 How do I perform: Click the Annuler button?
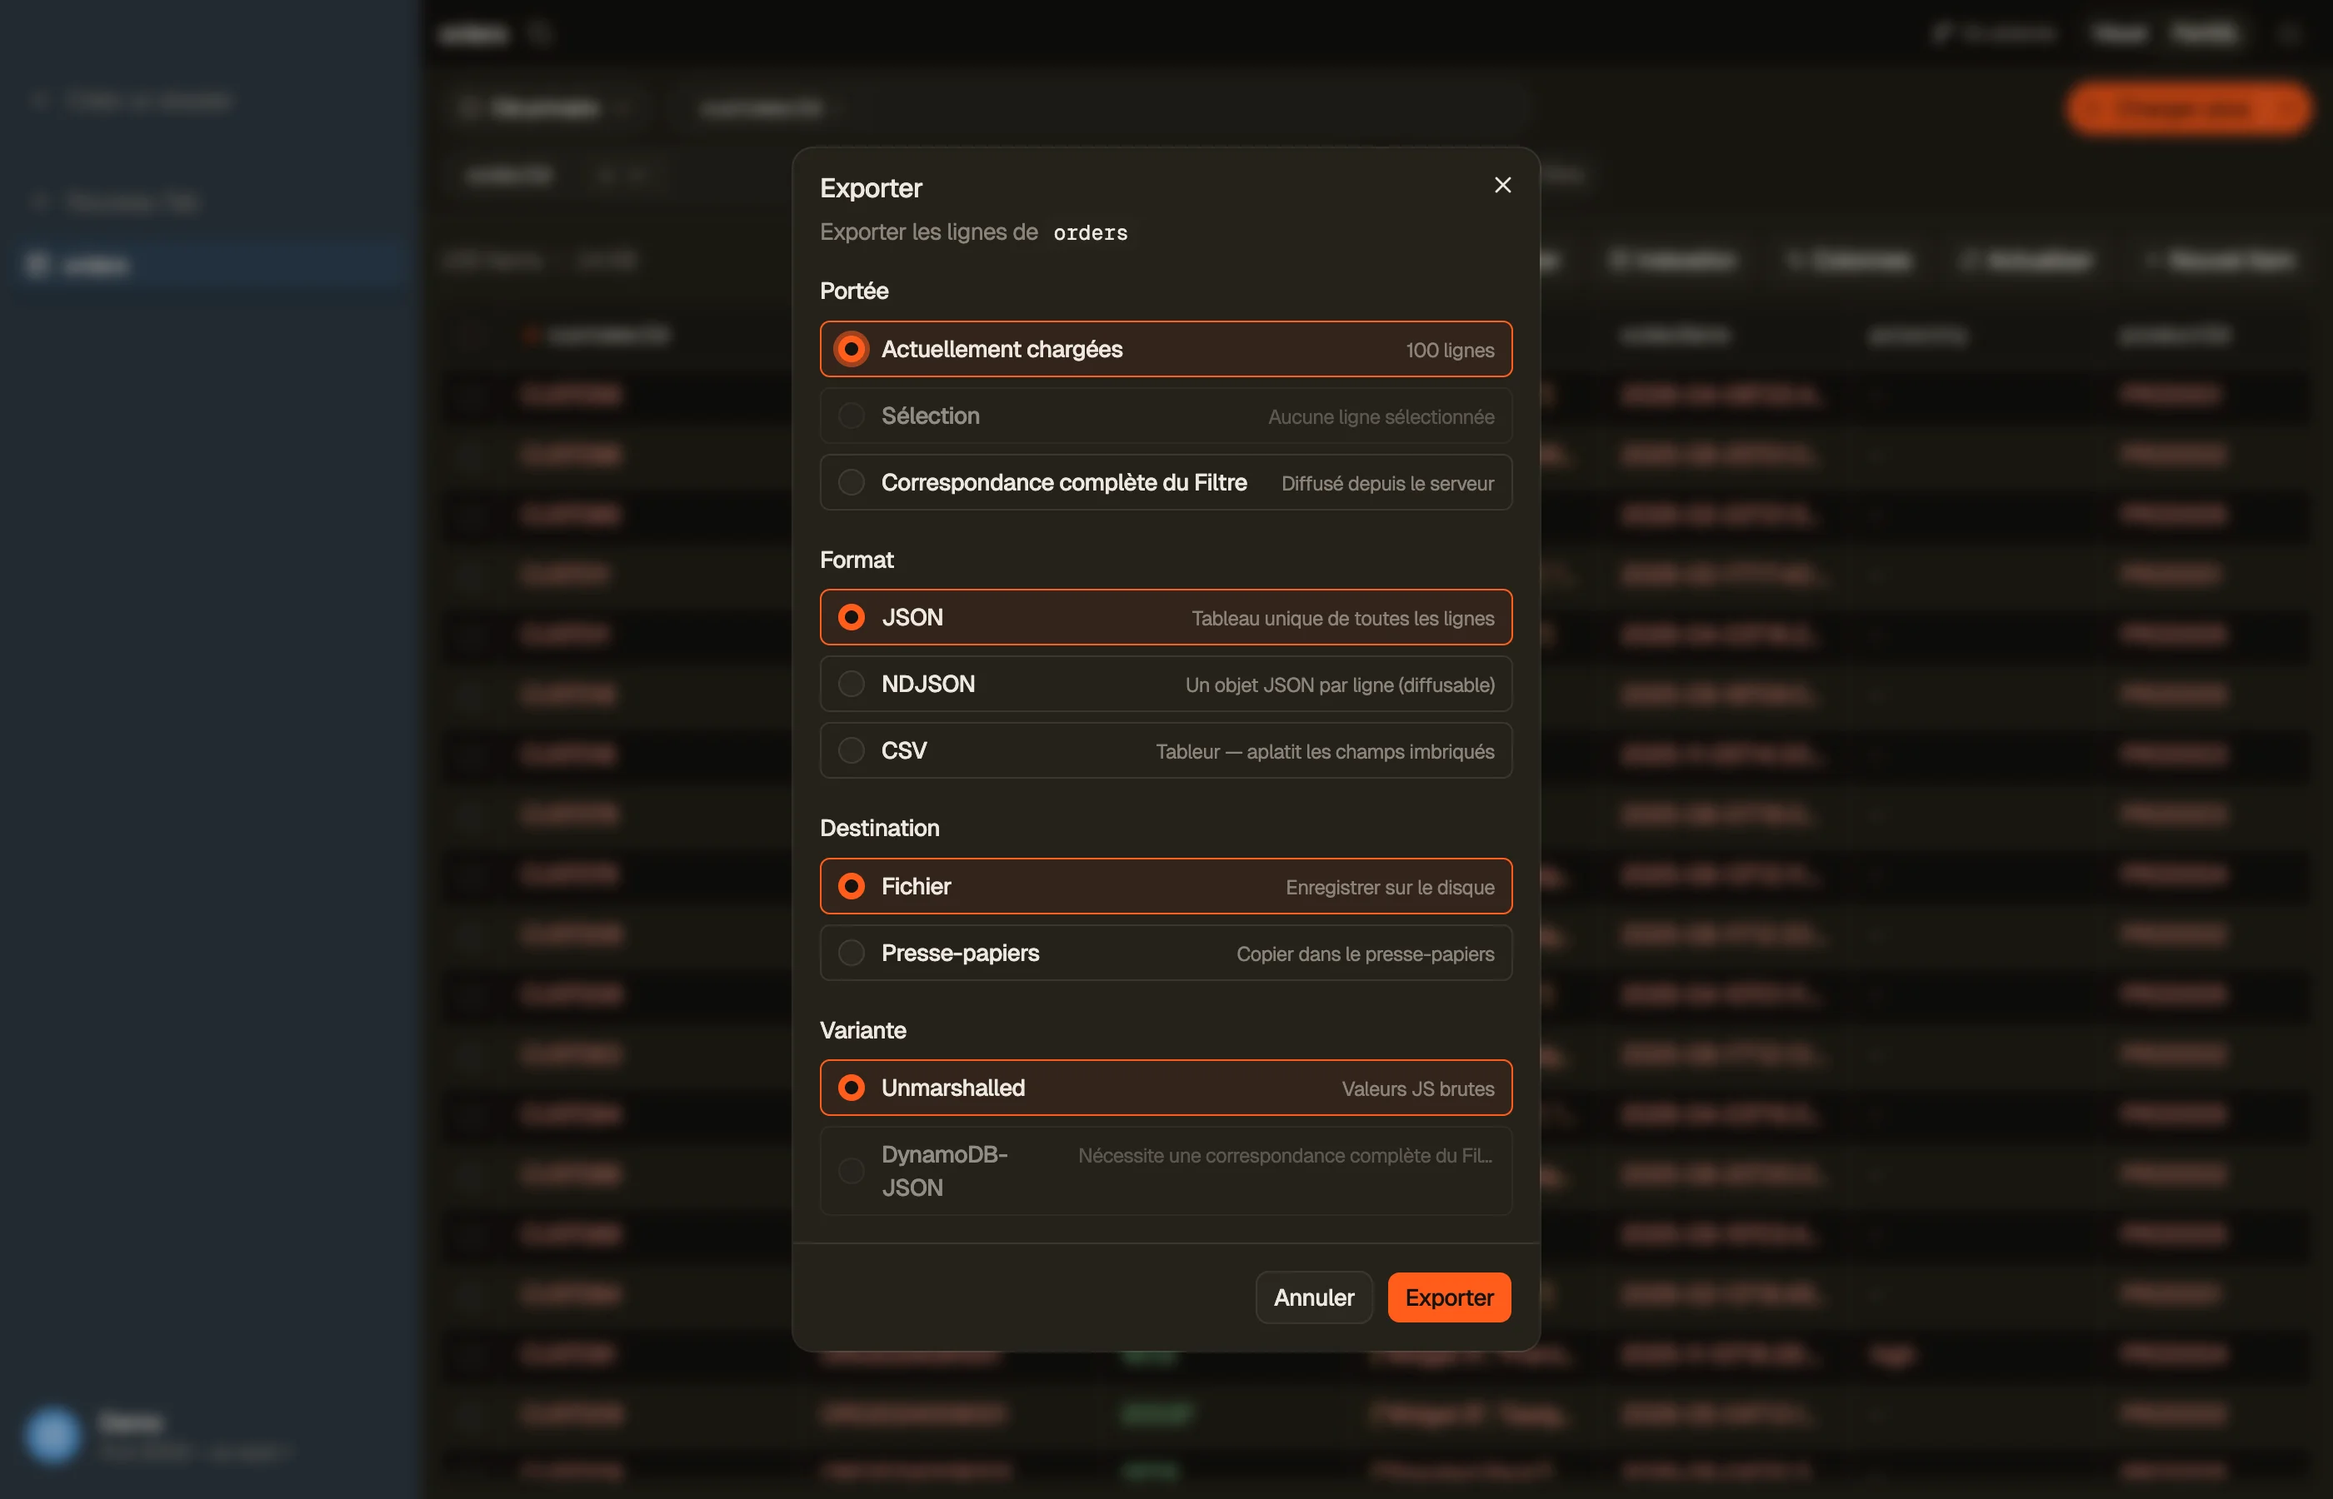pyautogui.click(x=1313, y=1297)
